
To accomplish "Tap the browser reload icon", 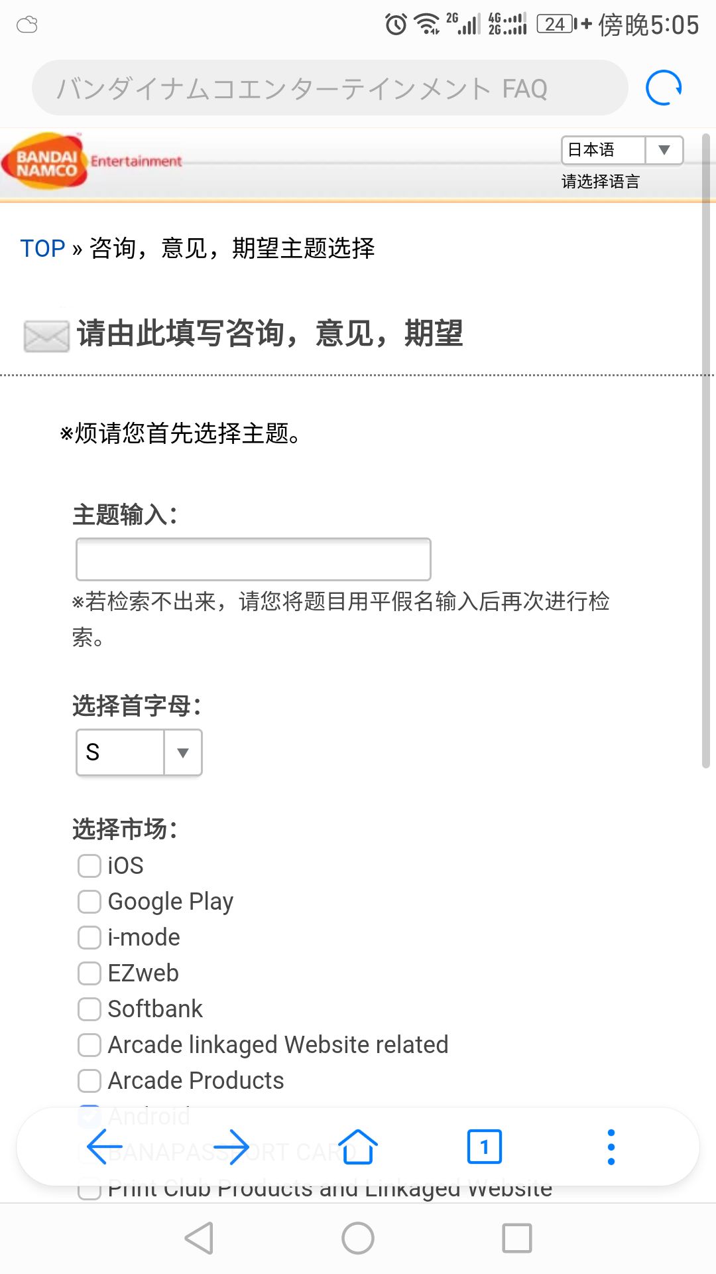I will 664,88.
